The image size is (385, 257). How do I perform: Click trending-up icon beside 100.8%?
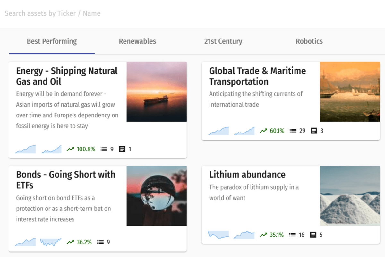click(70, 149)
